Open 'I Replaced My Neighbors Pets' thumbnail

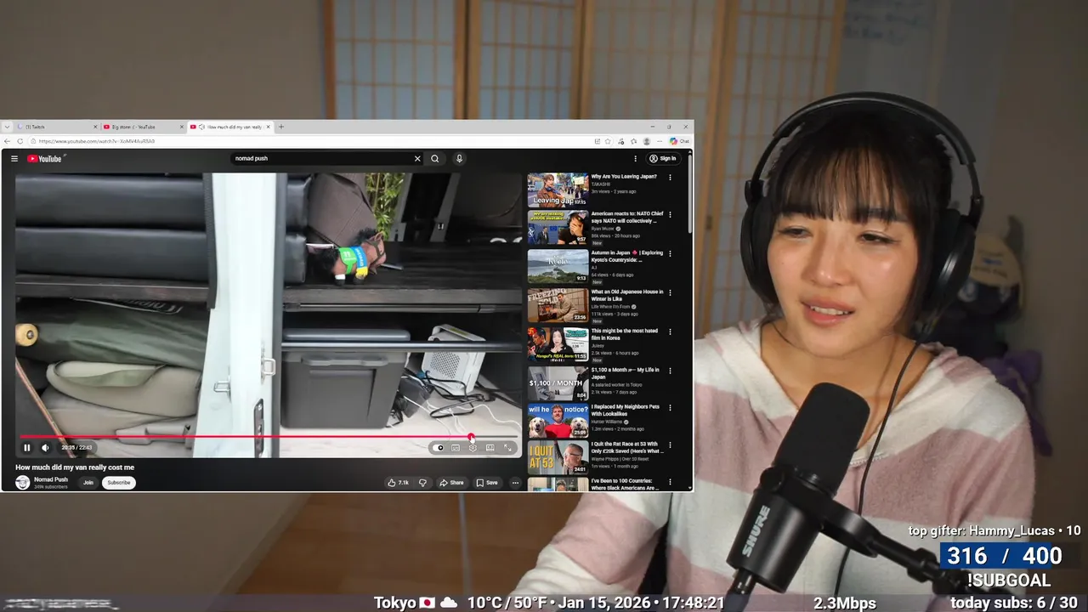pos(558,420)
